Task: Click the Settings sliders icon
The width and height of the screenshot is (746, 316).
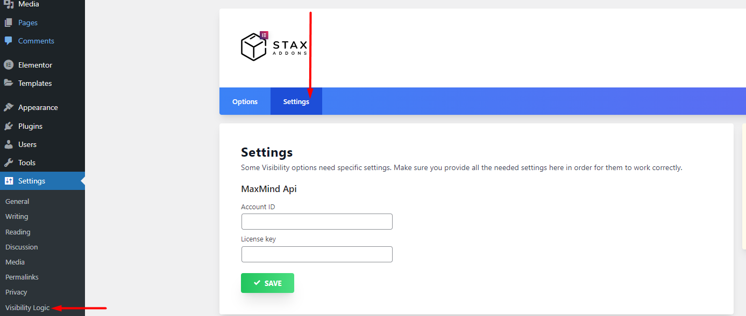Action: (x=9, y=181)
